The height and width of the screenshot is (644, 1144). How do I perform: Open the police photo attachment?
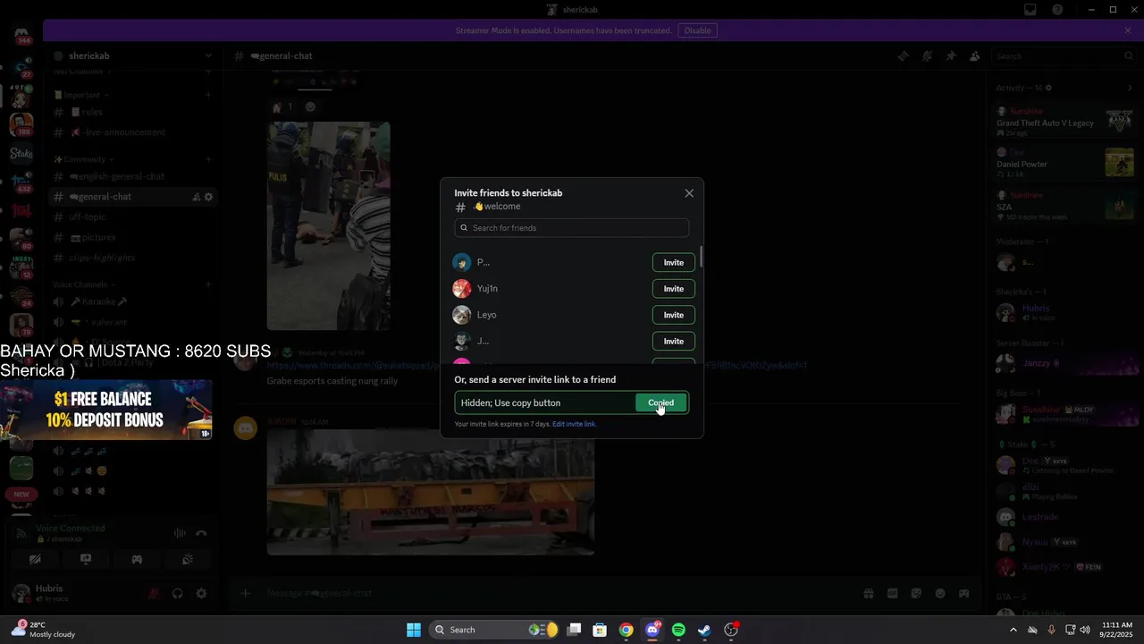click(x=328, y=225)
